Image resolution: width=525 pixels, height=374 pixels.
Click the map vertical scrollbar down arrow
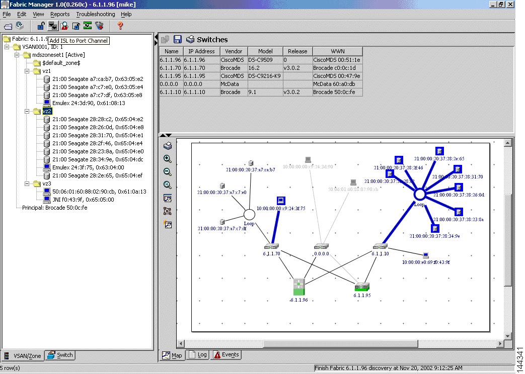pos(508,336)
